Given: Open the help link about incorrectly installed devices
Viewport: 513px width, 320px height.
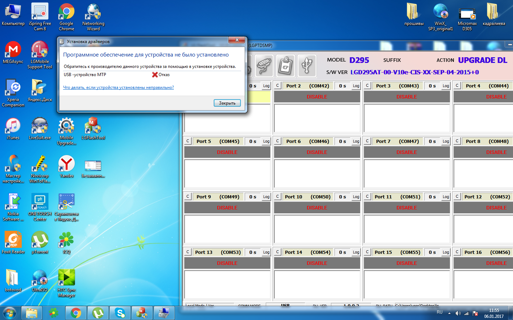Looking at the screenshot, I should tap(118, 87).
